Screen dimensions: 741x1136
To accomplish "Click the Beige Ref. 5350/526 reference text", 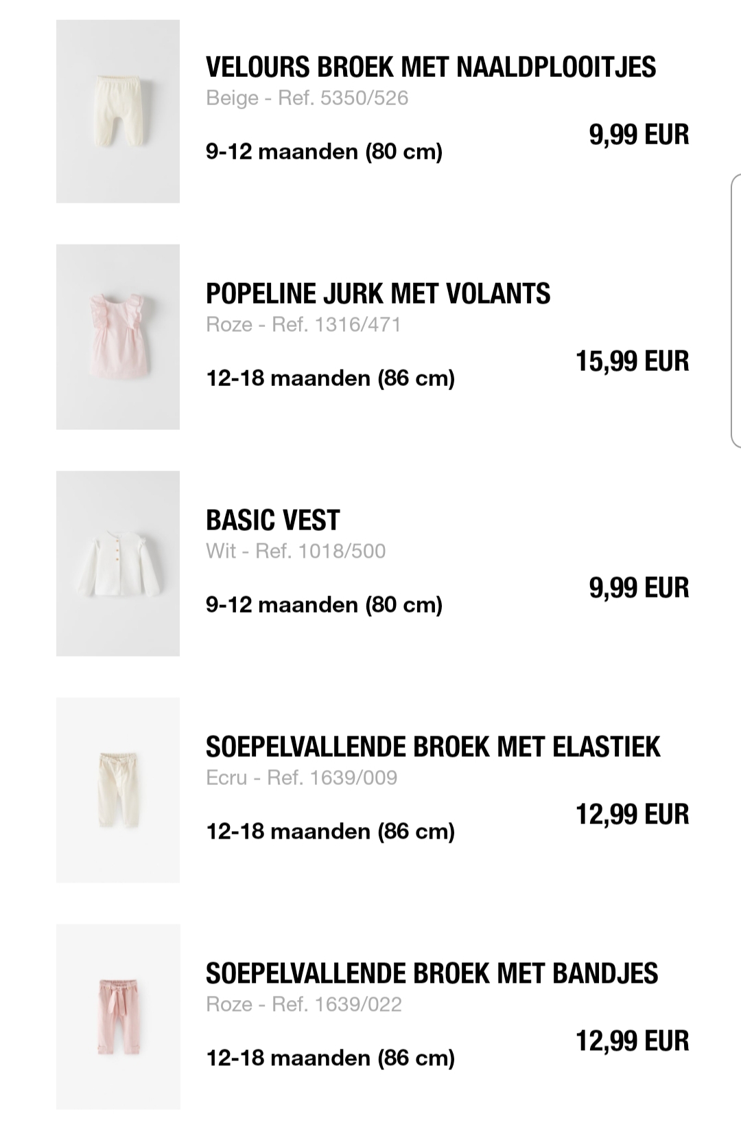I will click(x=307, y=98).
